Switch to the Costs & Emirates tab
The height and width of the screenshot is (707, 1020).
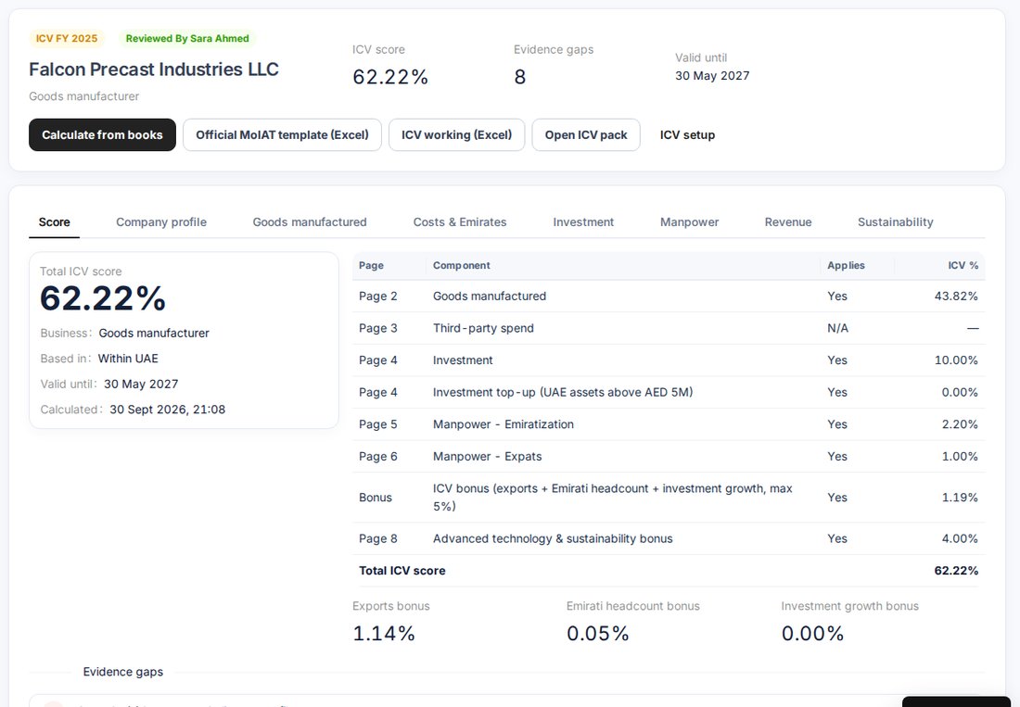point(460,222)
